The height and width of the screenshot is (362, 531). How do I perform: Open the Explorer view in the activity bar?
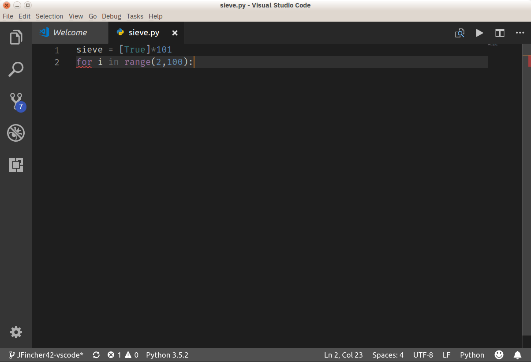pos(16,38)
